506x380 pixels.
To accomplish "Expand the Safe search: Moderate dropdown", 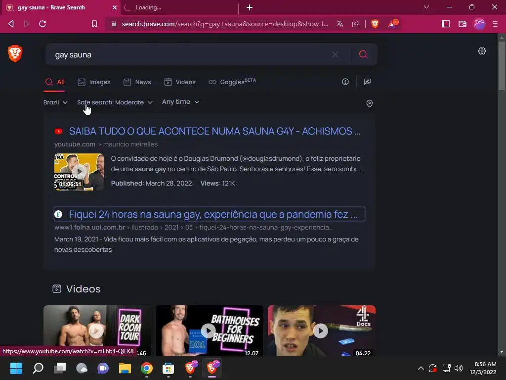I will coord(115,102).
